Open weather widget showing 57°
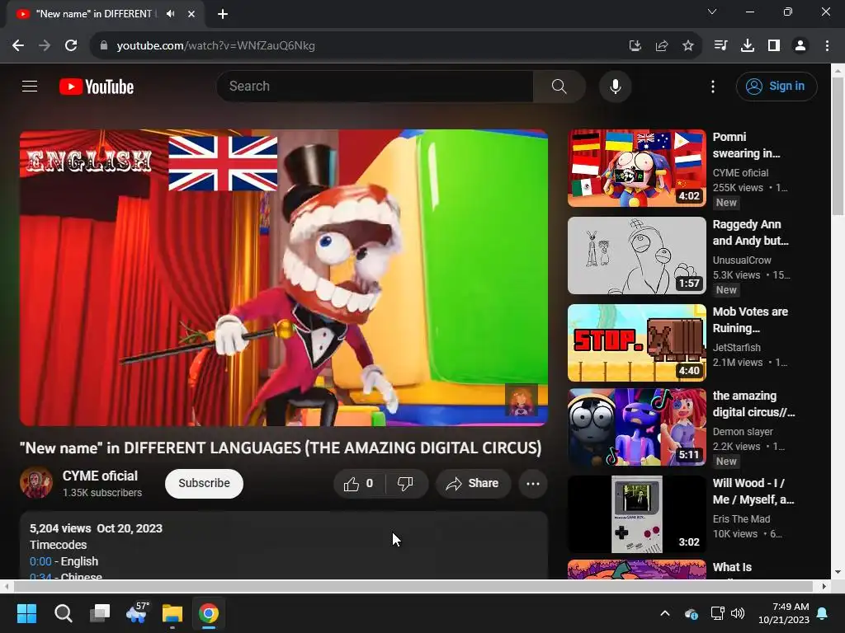Viewport: 845px width, 633px height. click(136, 613)
